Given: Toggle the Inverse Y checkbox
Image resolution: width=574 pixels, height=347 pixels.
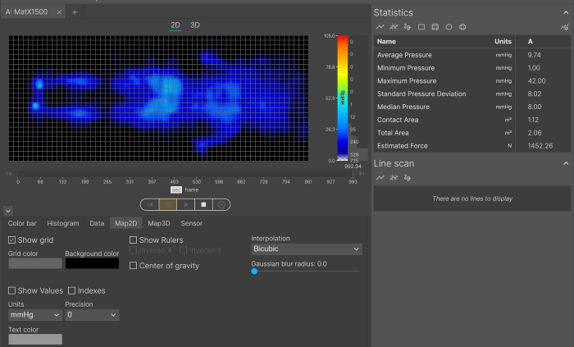Looking at the screenshot, I should point(183,250).
